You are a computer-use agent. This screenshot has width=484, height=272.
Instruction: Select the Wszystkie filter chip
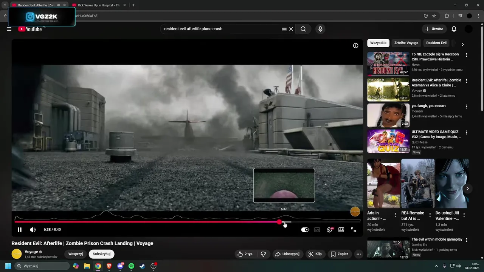pyautogui.click(x=378, y=43)
